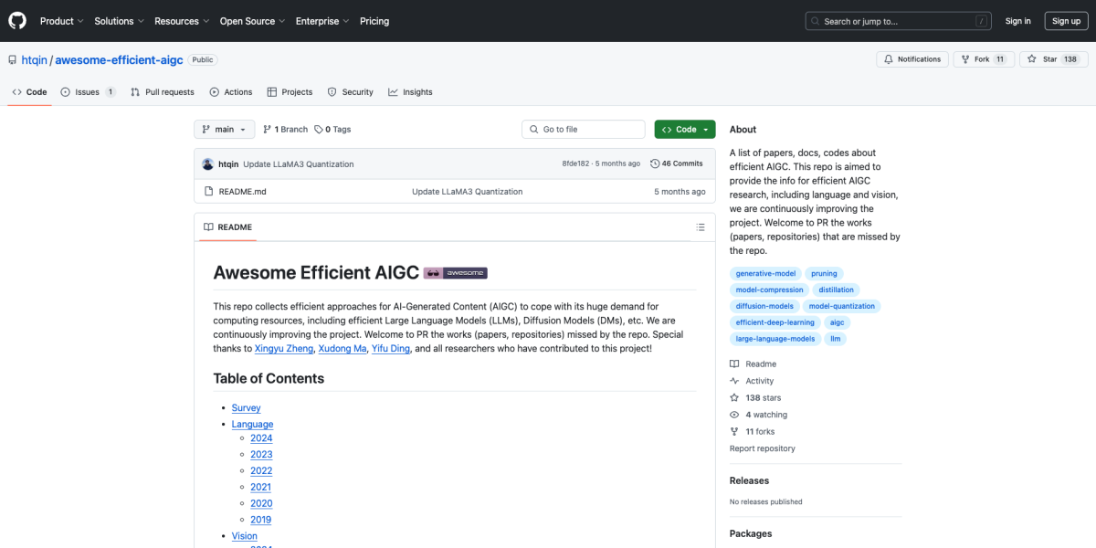The height and width of the screenshot is (548, 1096).
Task: Expand the Product menu chevron
Action: [x=79, y=20]
